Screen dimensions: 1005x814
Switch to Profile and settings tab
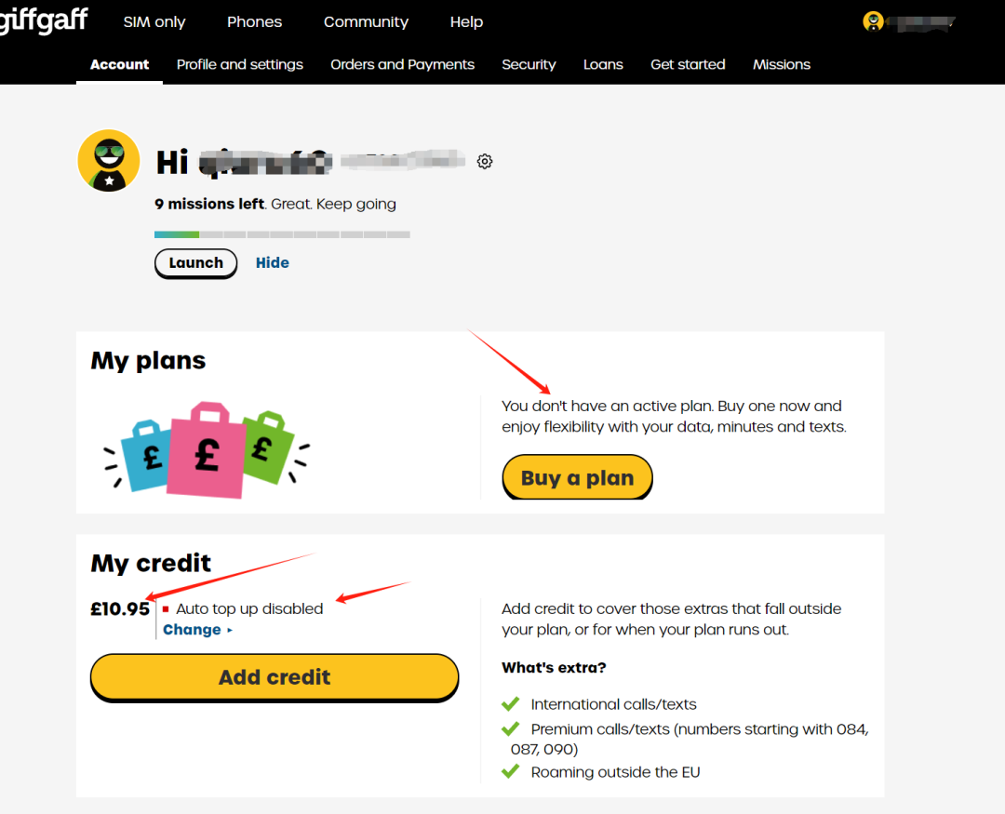tap(240, 65)
